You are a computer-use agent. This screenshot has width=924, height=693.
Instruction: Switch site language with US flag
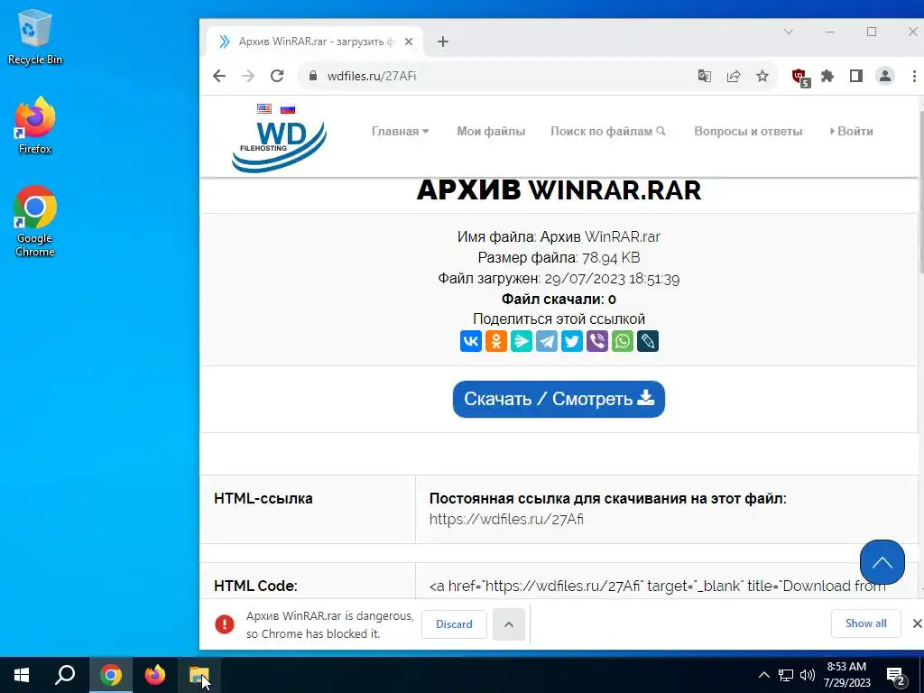[264, 109]
